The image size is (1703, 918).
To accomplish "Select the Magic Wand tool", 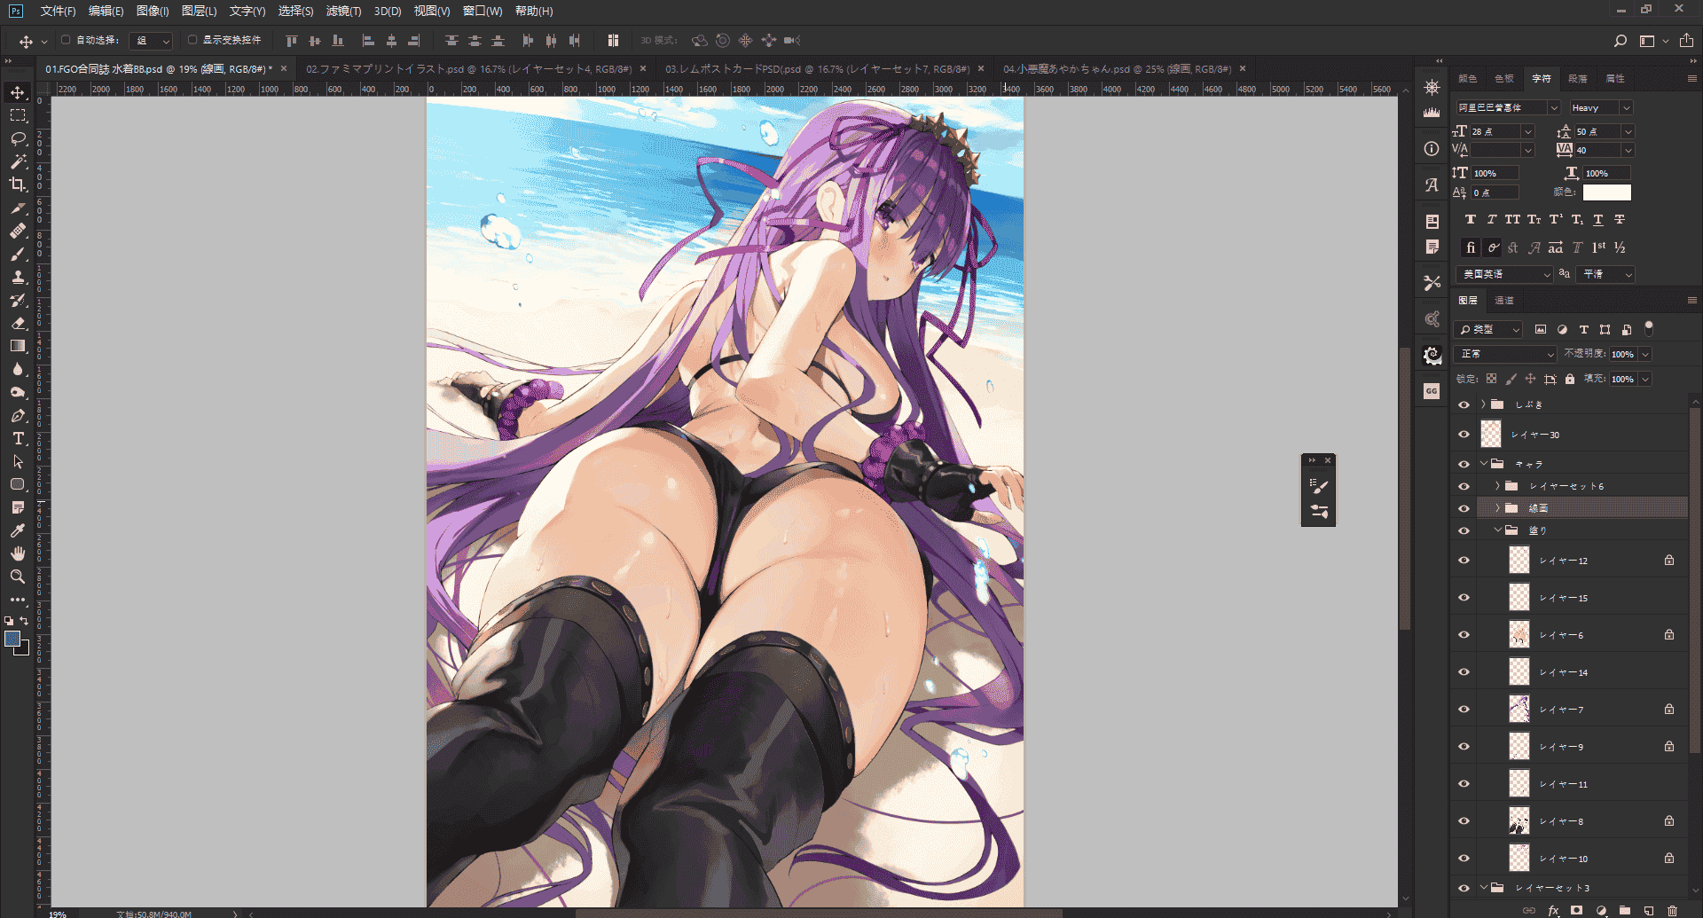I will coord(18,161).
